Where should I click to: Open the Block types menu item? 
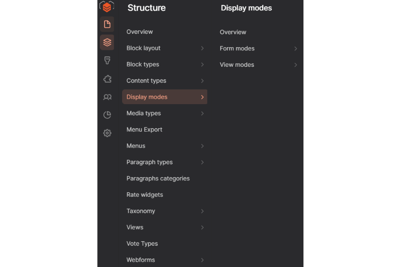143,65
